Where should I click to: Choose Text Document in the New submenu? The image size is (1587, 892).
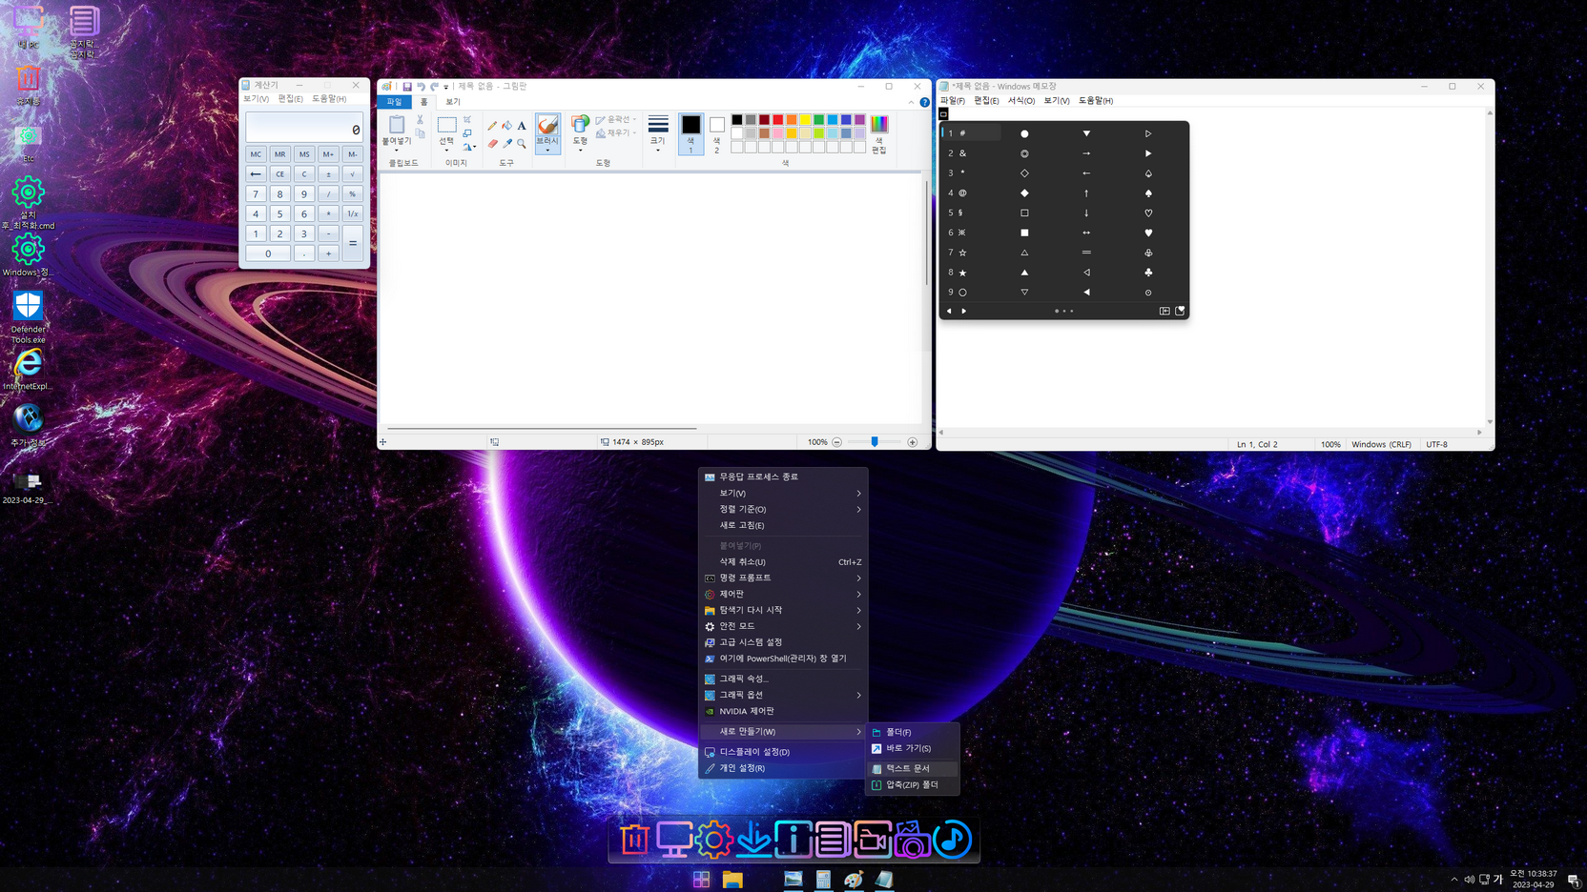913,768
